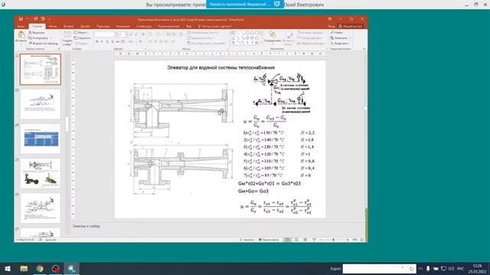
Task: Click the Share (Общий доступ) button
Action: (x=350, y=27)
